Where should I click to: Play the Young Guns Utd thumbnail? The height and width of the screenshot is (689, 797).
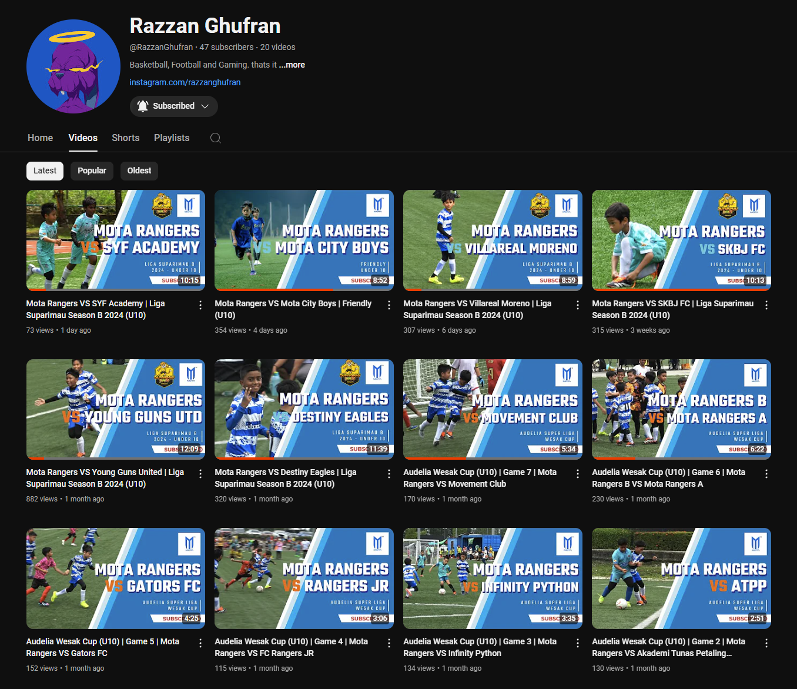point(116,409)
